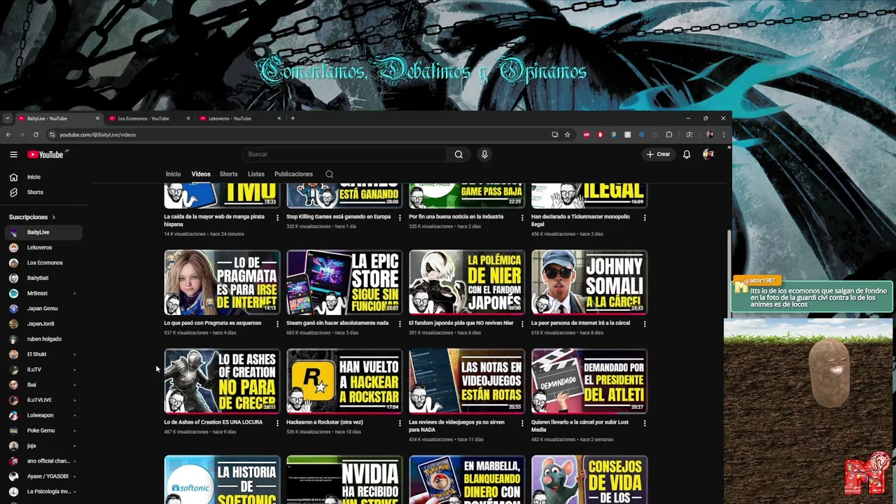Open options for the Ashes of Creation video
Viewport: 896px width, 504px height.
pyautogui.click(x=277, y=423)
